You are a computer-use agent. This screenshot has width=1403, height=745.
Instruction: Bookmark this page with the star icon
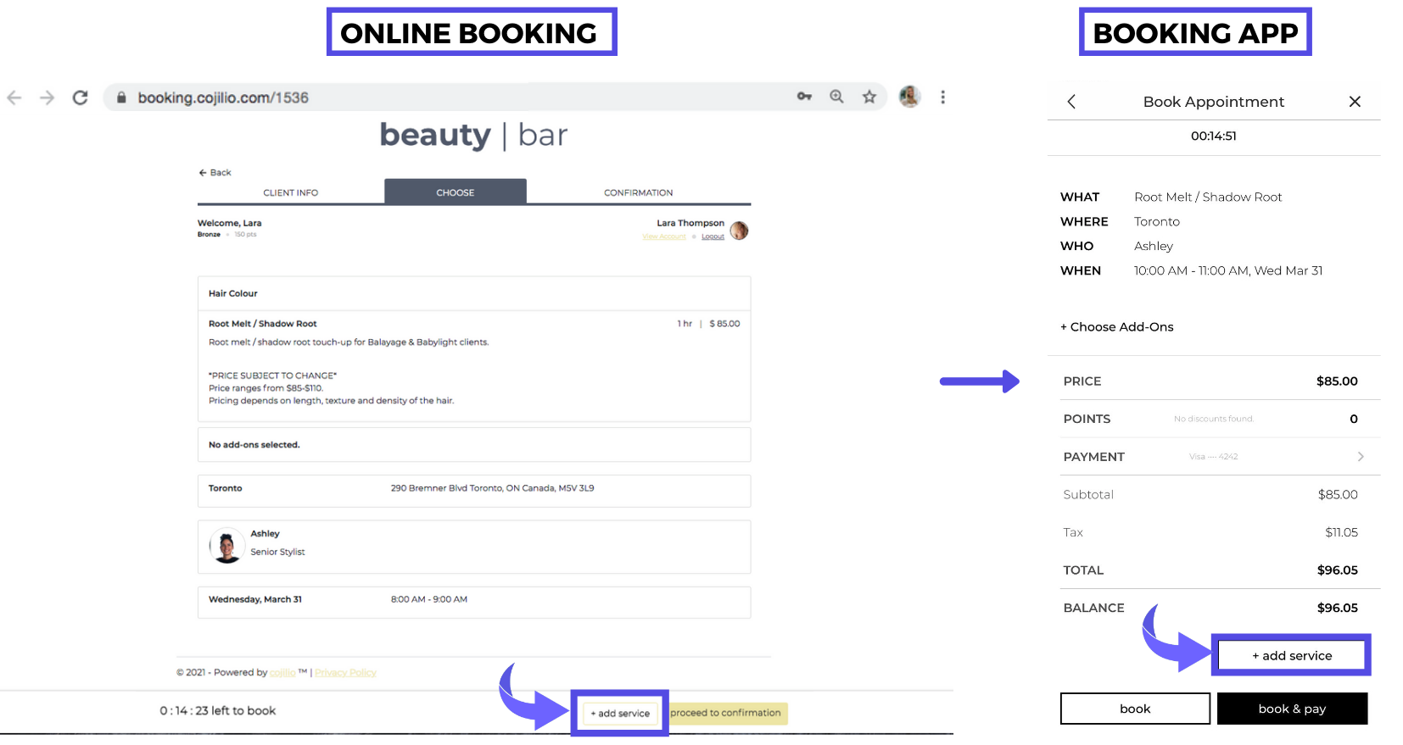(869, 97)
